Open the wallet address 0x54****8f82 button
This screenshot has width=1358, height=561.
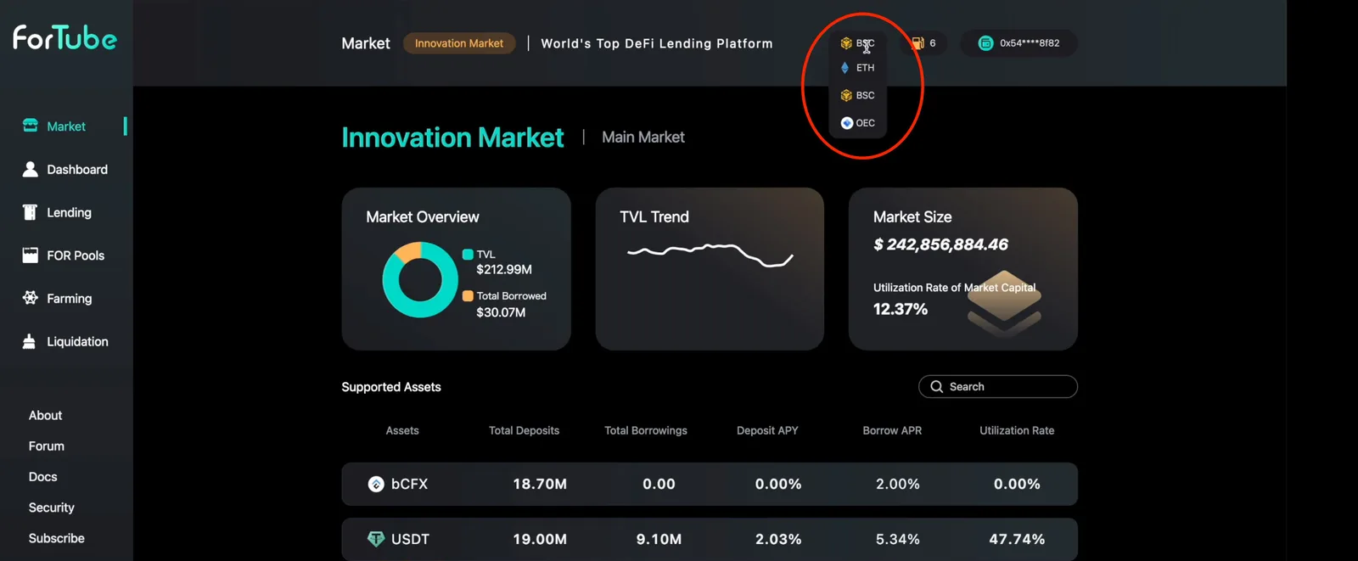click(x=1018, y=43)
